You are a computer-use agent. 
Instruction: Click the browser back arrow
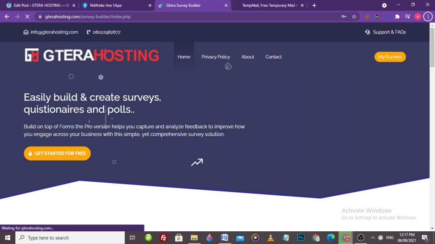click(x=7, y=17)
